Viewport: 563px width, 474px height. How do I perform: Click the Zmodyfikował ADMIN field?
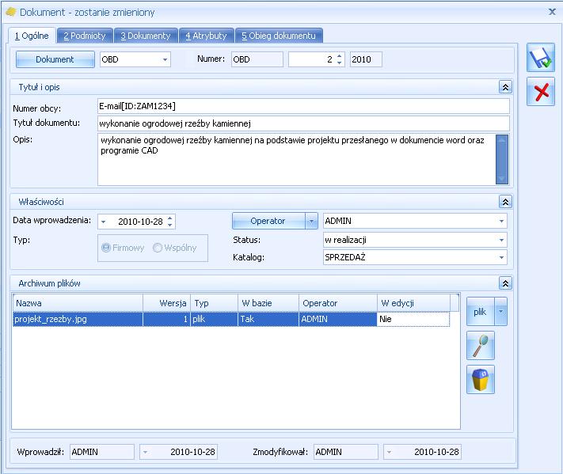pos(346,452)
